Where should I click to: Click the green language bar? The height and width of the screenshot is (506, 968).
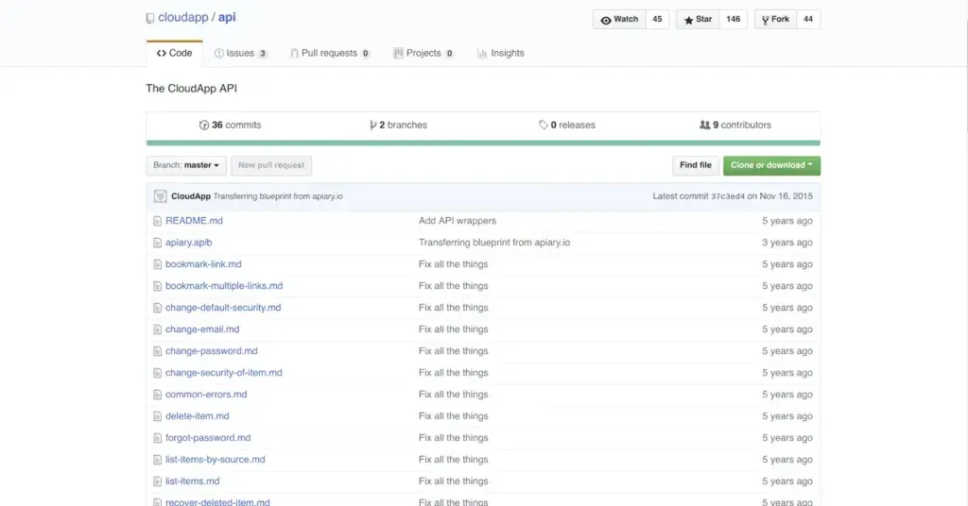[483, 143]
